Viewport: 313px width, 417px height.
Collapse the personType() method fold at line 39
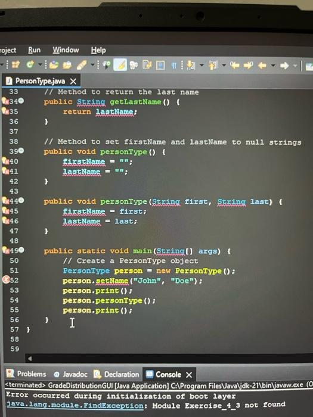pyautogui.click(x=21, y=151)
